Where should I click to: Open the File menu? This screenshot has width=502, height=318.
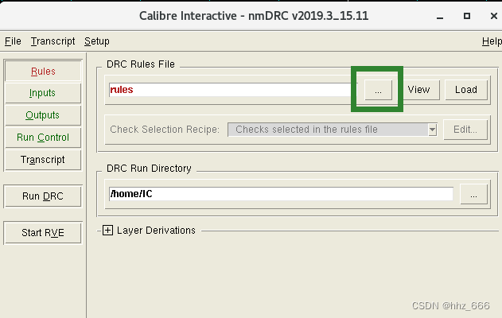click(13, 41)
